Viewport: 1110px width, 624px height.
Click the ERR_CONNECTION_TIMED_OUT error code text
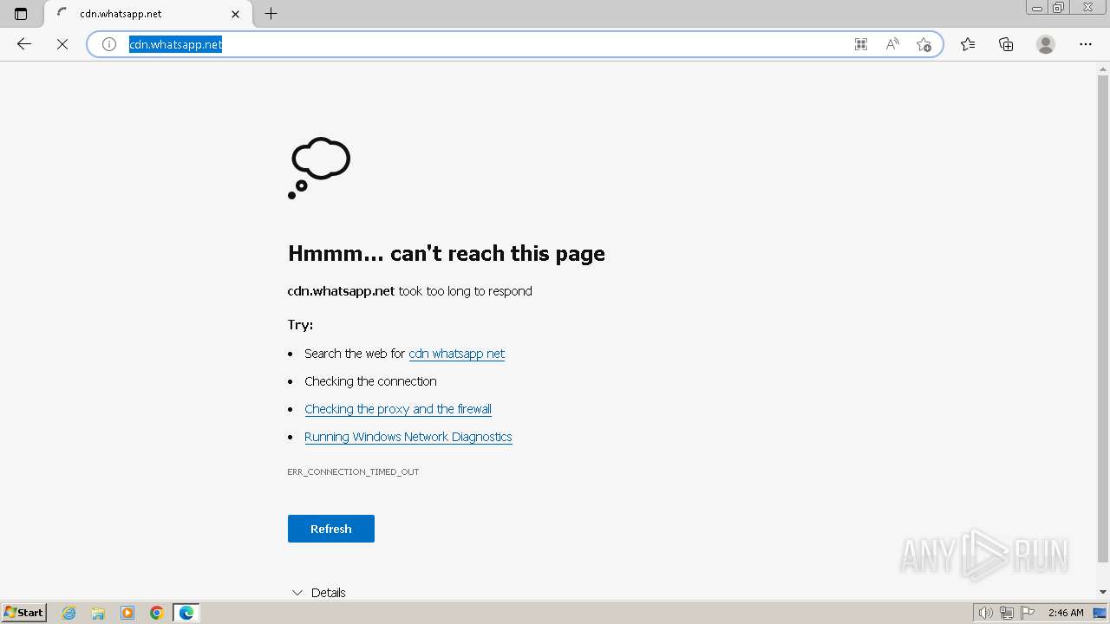(353, 472)
